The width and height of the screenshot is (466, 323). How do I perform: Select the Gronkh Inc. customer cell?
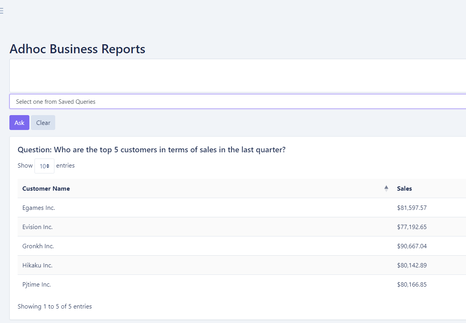[x=38, y=246]
